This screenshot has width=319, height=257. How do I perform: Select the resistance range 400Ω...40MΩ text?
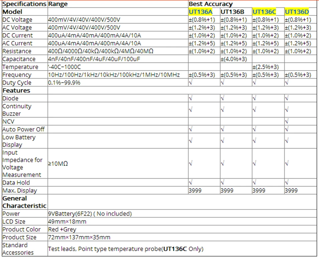pyautogui.click(x=101, y=51)
